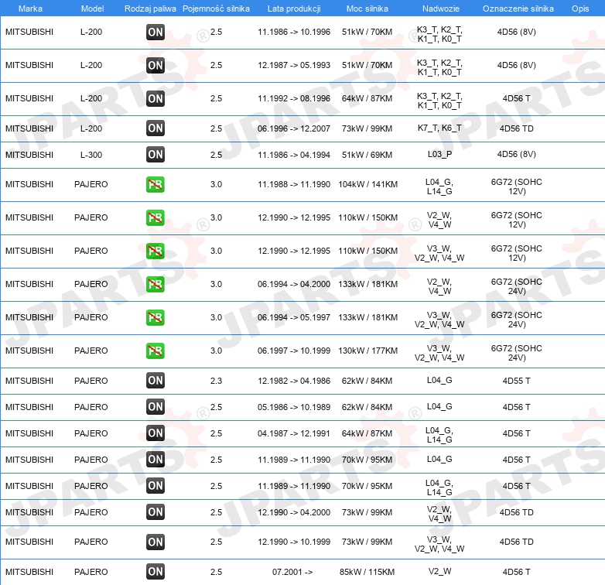
Task: Click MITSUBISHI cell in the L-300 row
Action: tap(29, 155)
